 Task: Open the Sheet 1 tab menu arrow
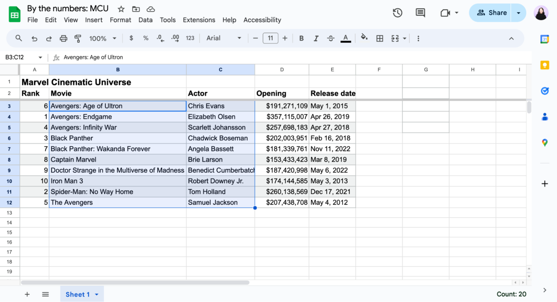(x=97, y=294)
